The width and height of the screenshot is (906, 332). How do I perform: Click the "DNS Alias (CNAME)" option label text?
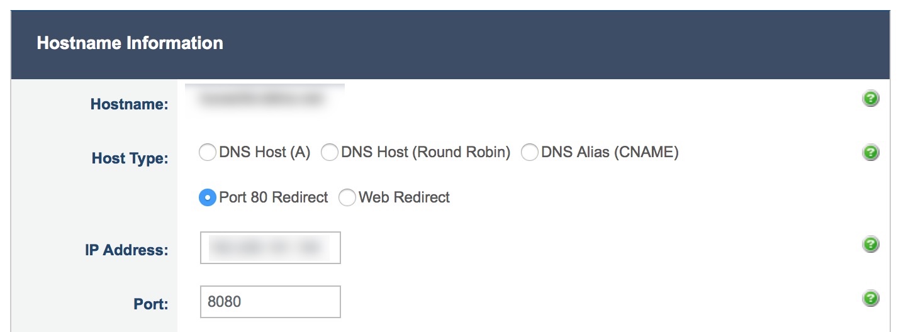610,153
